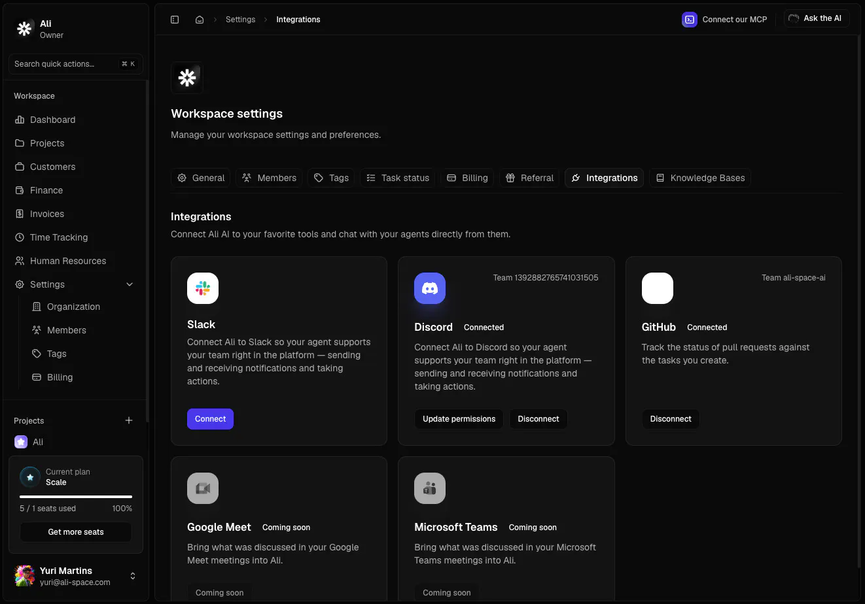Click the Invoices receipt icon
Image resolution: width=865 pixels, height=604 pixels.
click(20, 214)
